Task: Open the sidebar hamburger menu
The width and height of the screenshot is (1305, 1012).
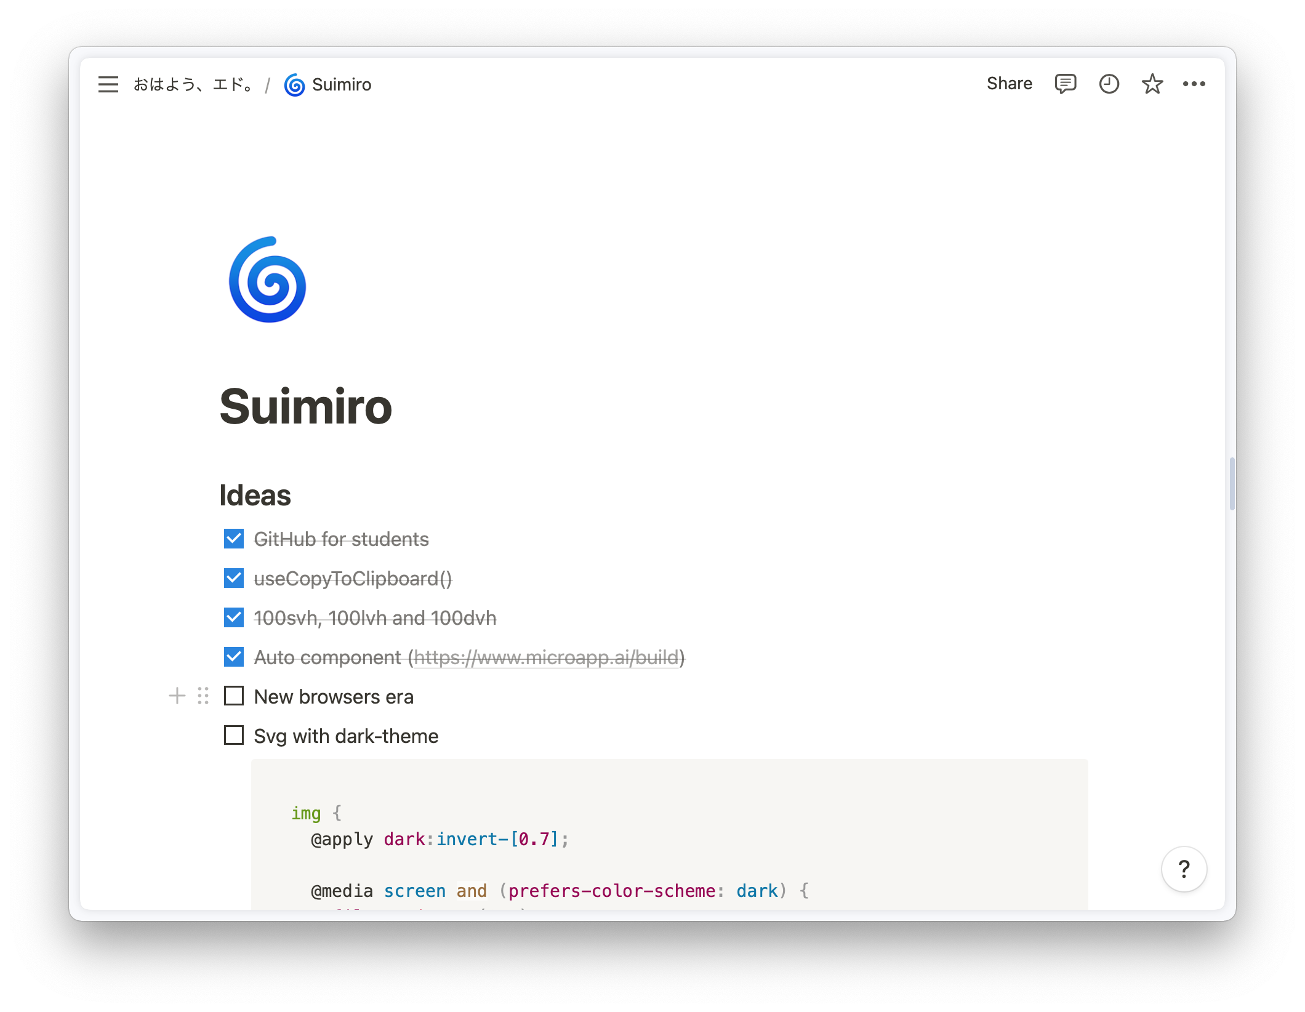Action: click(x=108, y=84)
